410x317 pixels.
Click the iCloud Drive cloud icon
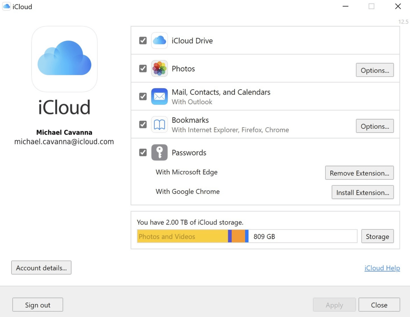click(159, 40)
